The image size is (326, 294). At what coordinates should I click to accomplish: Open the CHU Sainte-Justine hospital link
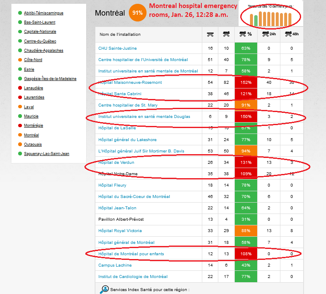(x=117, y=48)
